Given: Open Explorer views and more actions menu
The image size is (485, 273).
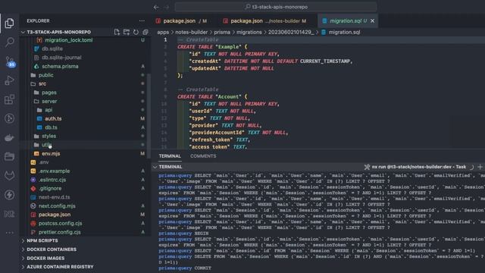Looking at the screenshot, I should click(142, 20).
